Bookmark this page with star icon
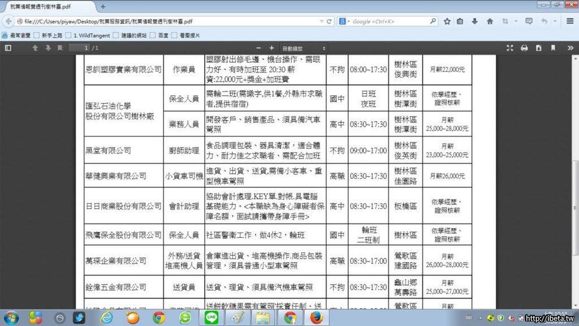 coord(447,22)
